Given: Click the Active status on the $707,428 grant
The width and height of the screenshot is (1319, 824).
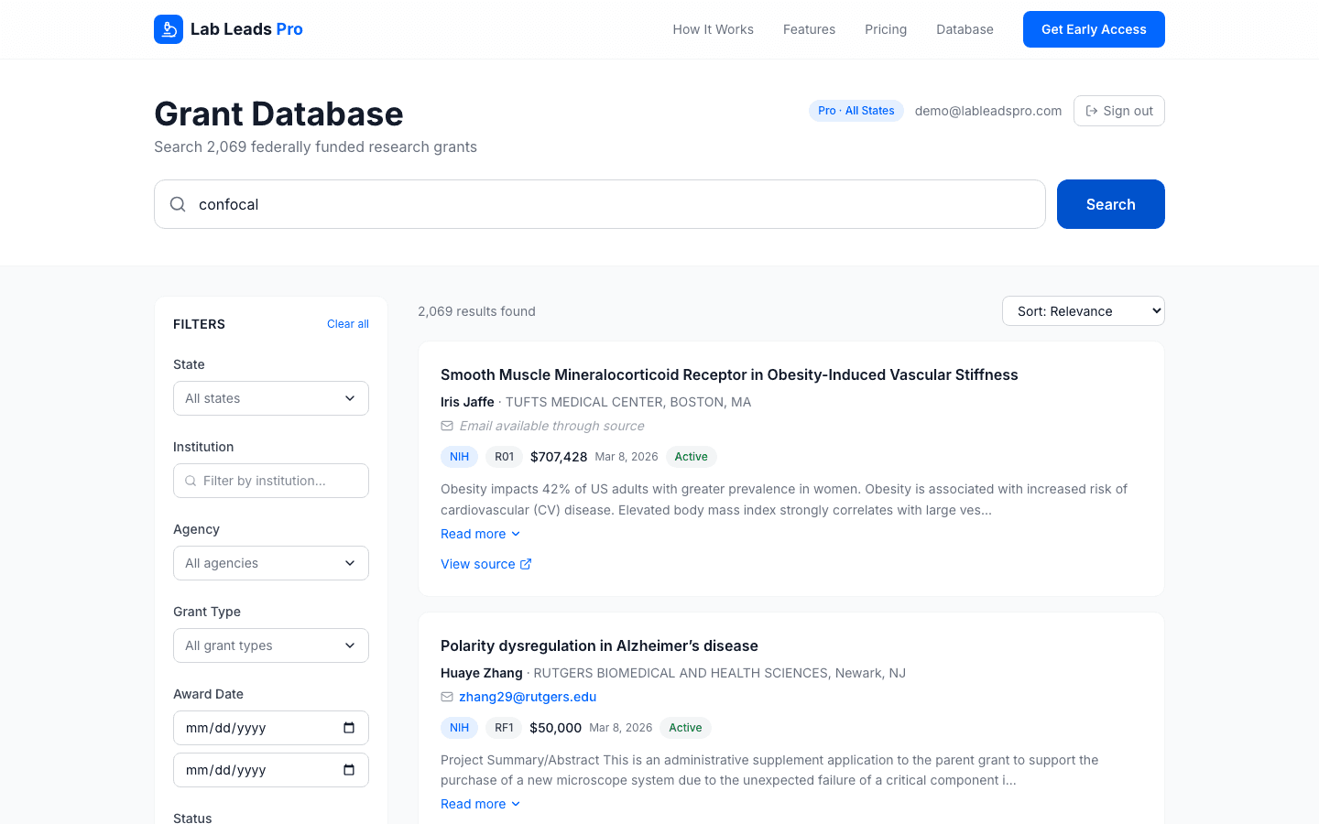Looking at the screenshot, I should pyautogui.click(x=692, y=457).
